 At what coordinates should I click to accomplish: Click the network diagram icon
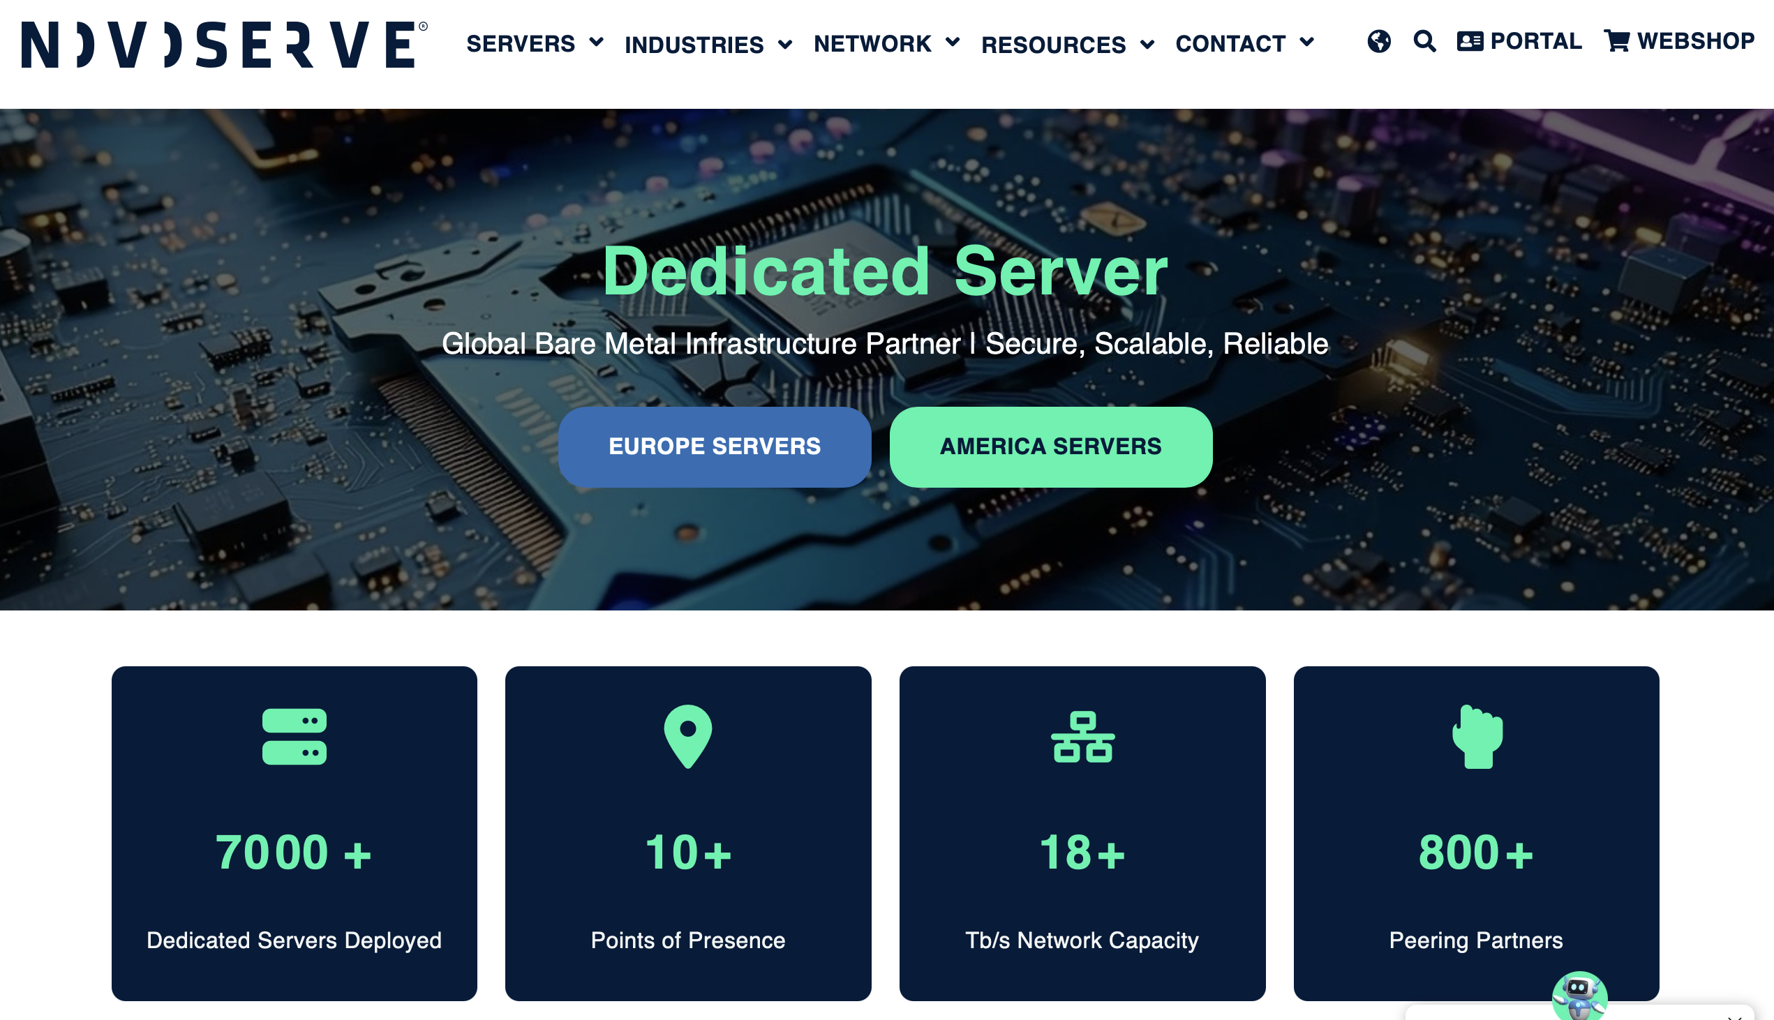[x=1082, y=736]
